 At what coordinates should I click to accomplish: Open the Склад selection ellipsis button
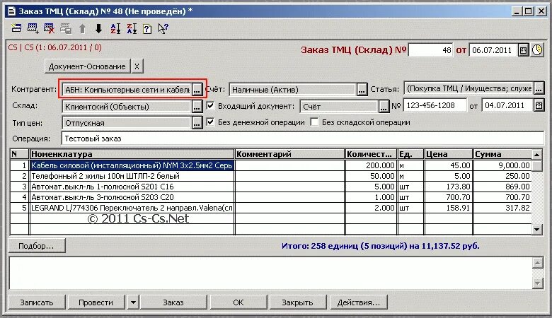[197, 107]
